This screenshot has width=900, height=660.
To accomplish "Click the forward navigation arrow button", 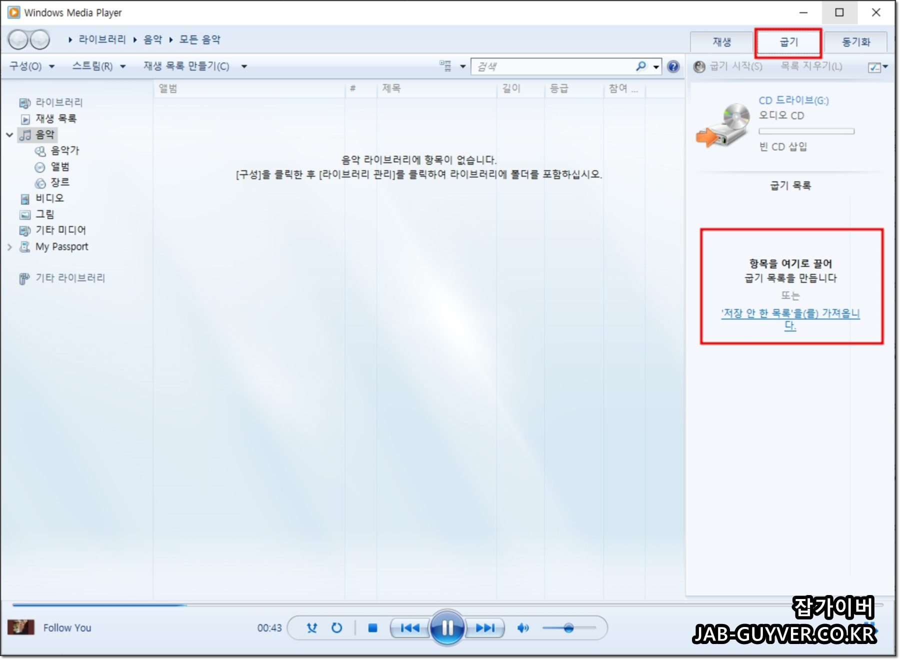I will click(x=39, y=39).
